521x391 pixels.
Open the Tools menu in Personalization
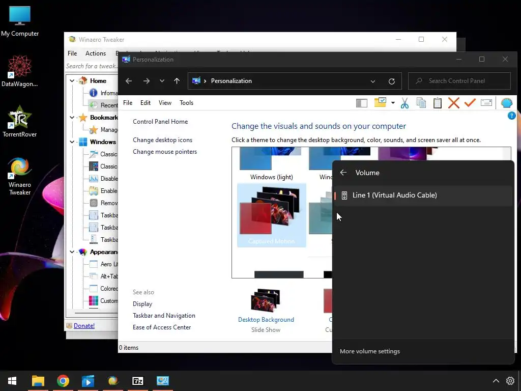pyautogui.click(x=186, y=103)
